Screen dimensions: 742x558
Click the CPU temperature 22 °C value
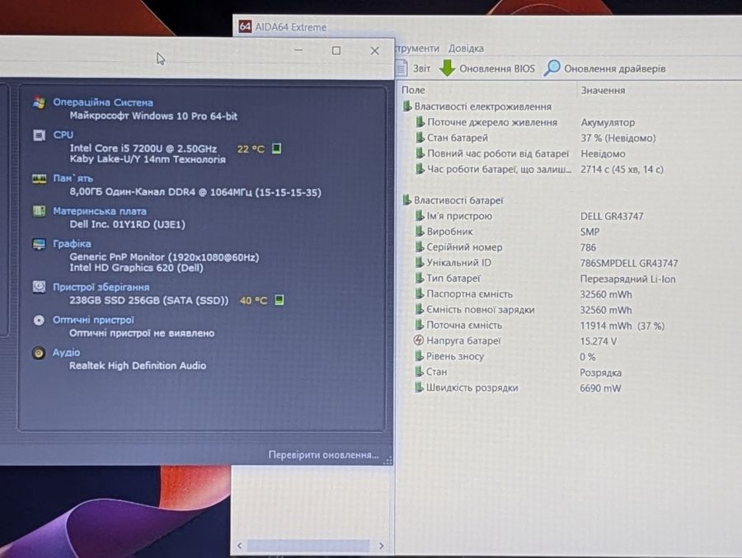point(251,149)
